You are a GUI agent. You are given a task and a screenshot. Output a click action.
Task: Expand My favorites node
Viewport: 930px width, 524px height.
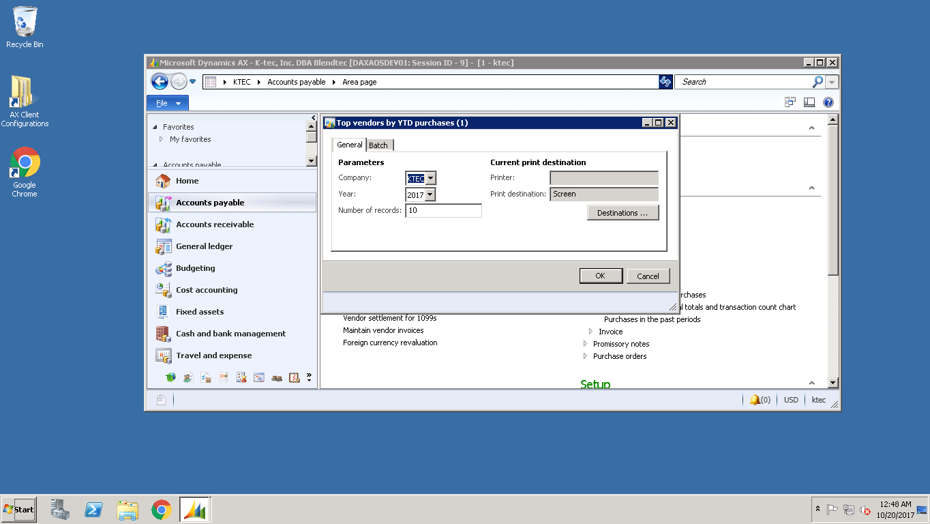(161, 139)
